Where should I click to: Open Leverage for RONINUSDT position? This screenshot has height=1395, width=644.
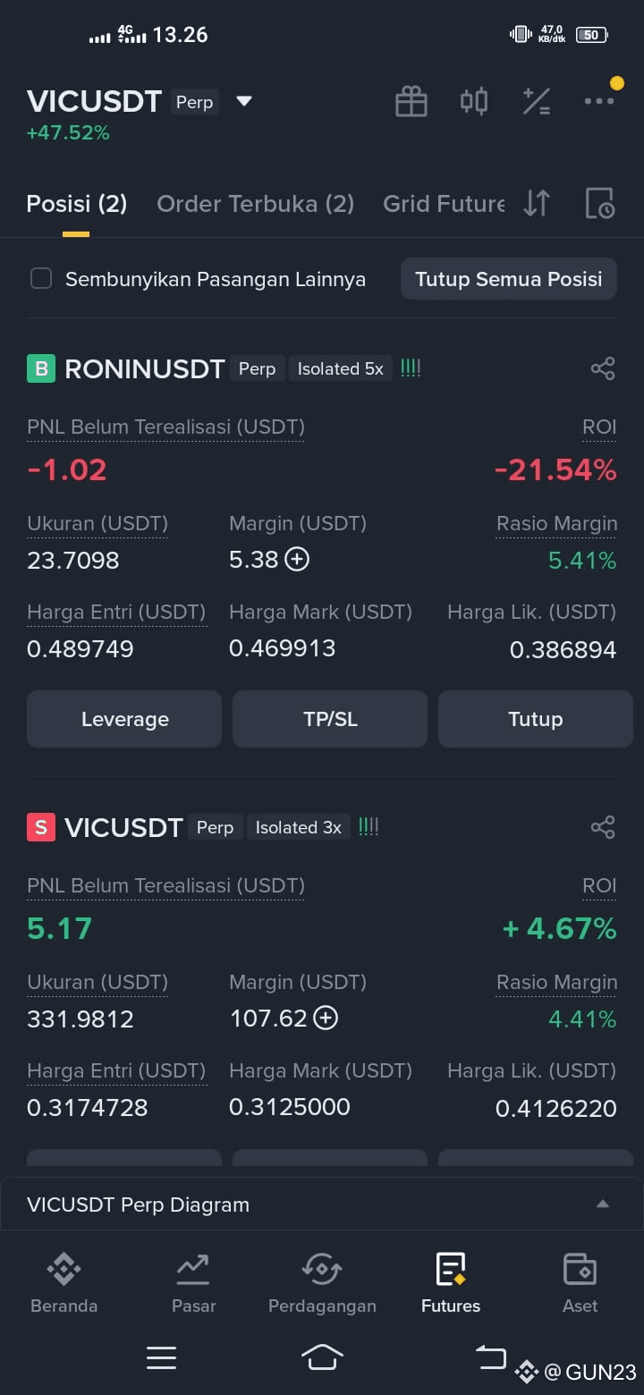(x=124, y=719)
